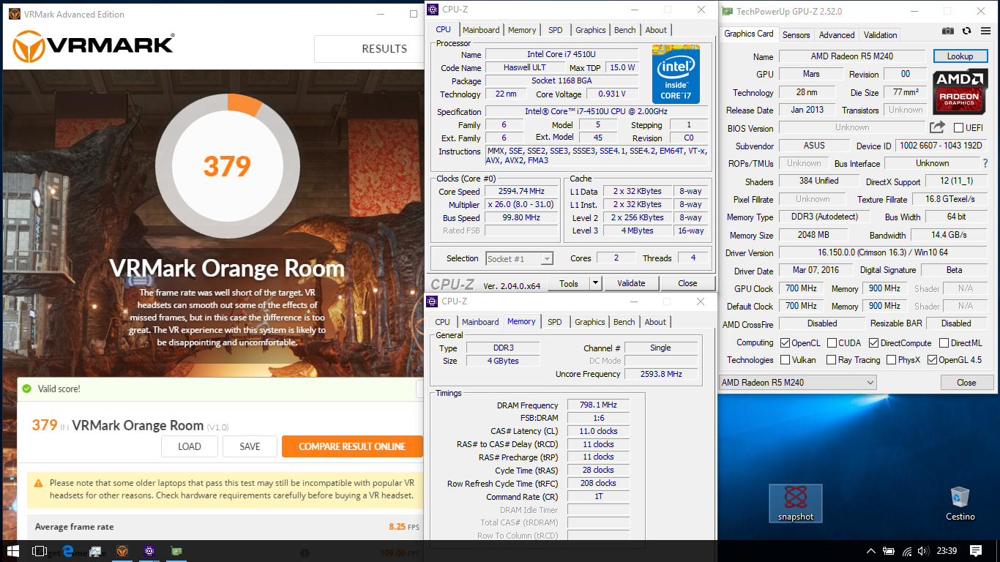Image resolution: width=1000 pixels, height=562 pixels.
Task: Click the BIOS export share arrow icon
Action: 938,127
